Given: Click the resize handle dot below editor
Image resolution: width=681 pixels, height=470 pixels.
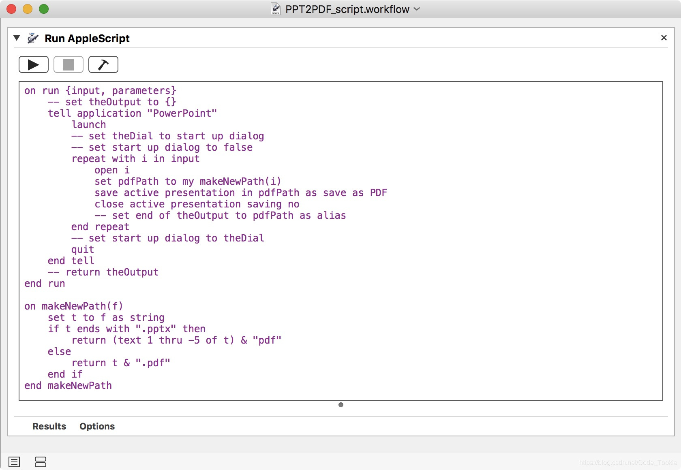Looking at the screenshot, I should point(341,405).
